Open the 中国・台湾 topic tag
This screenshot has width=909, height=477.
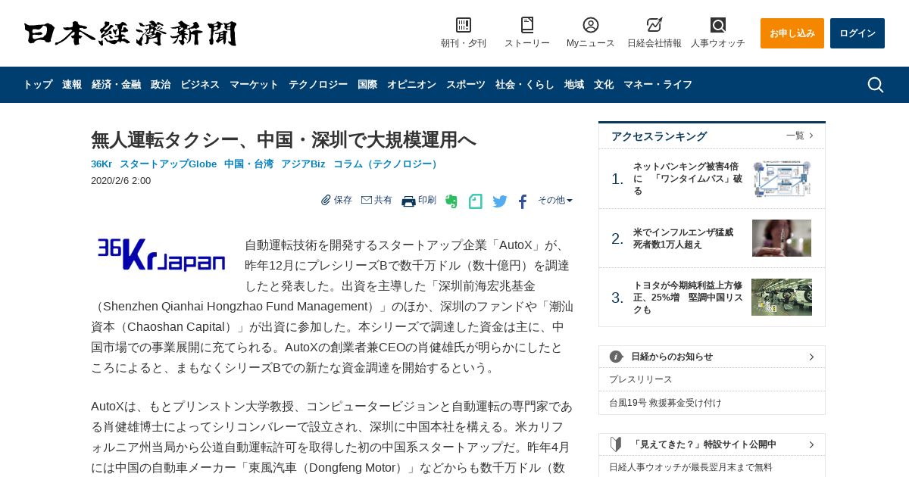coord(248,164)
